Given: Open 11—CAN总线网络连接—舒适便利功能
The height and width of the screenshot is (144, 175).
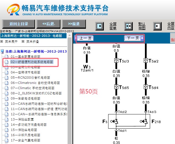Looking at the screenshot, I should pos(39,109).
